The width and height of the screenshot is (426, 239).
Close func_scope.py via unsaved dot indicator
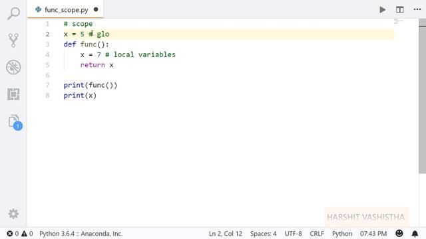coord(96,9)
